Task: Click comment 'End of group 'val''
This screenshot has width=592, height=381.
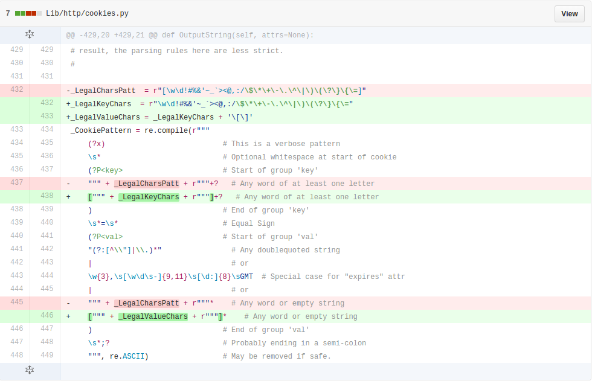Action: tap(266, 330)
